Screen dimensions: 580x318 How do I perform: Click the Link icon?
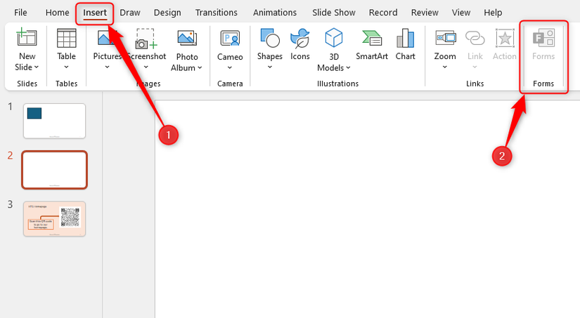[x=475, y=38]
